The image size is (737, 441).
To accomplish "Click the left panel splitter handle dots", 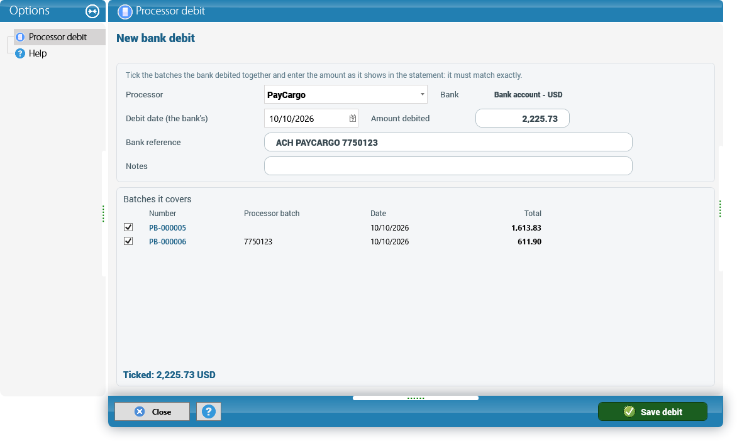I will [103, 214].
